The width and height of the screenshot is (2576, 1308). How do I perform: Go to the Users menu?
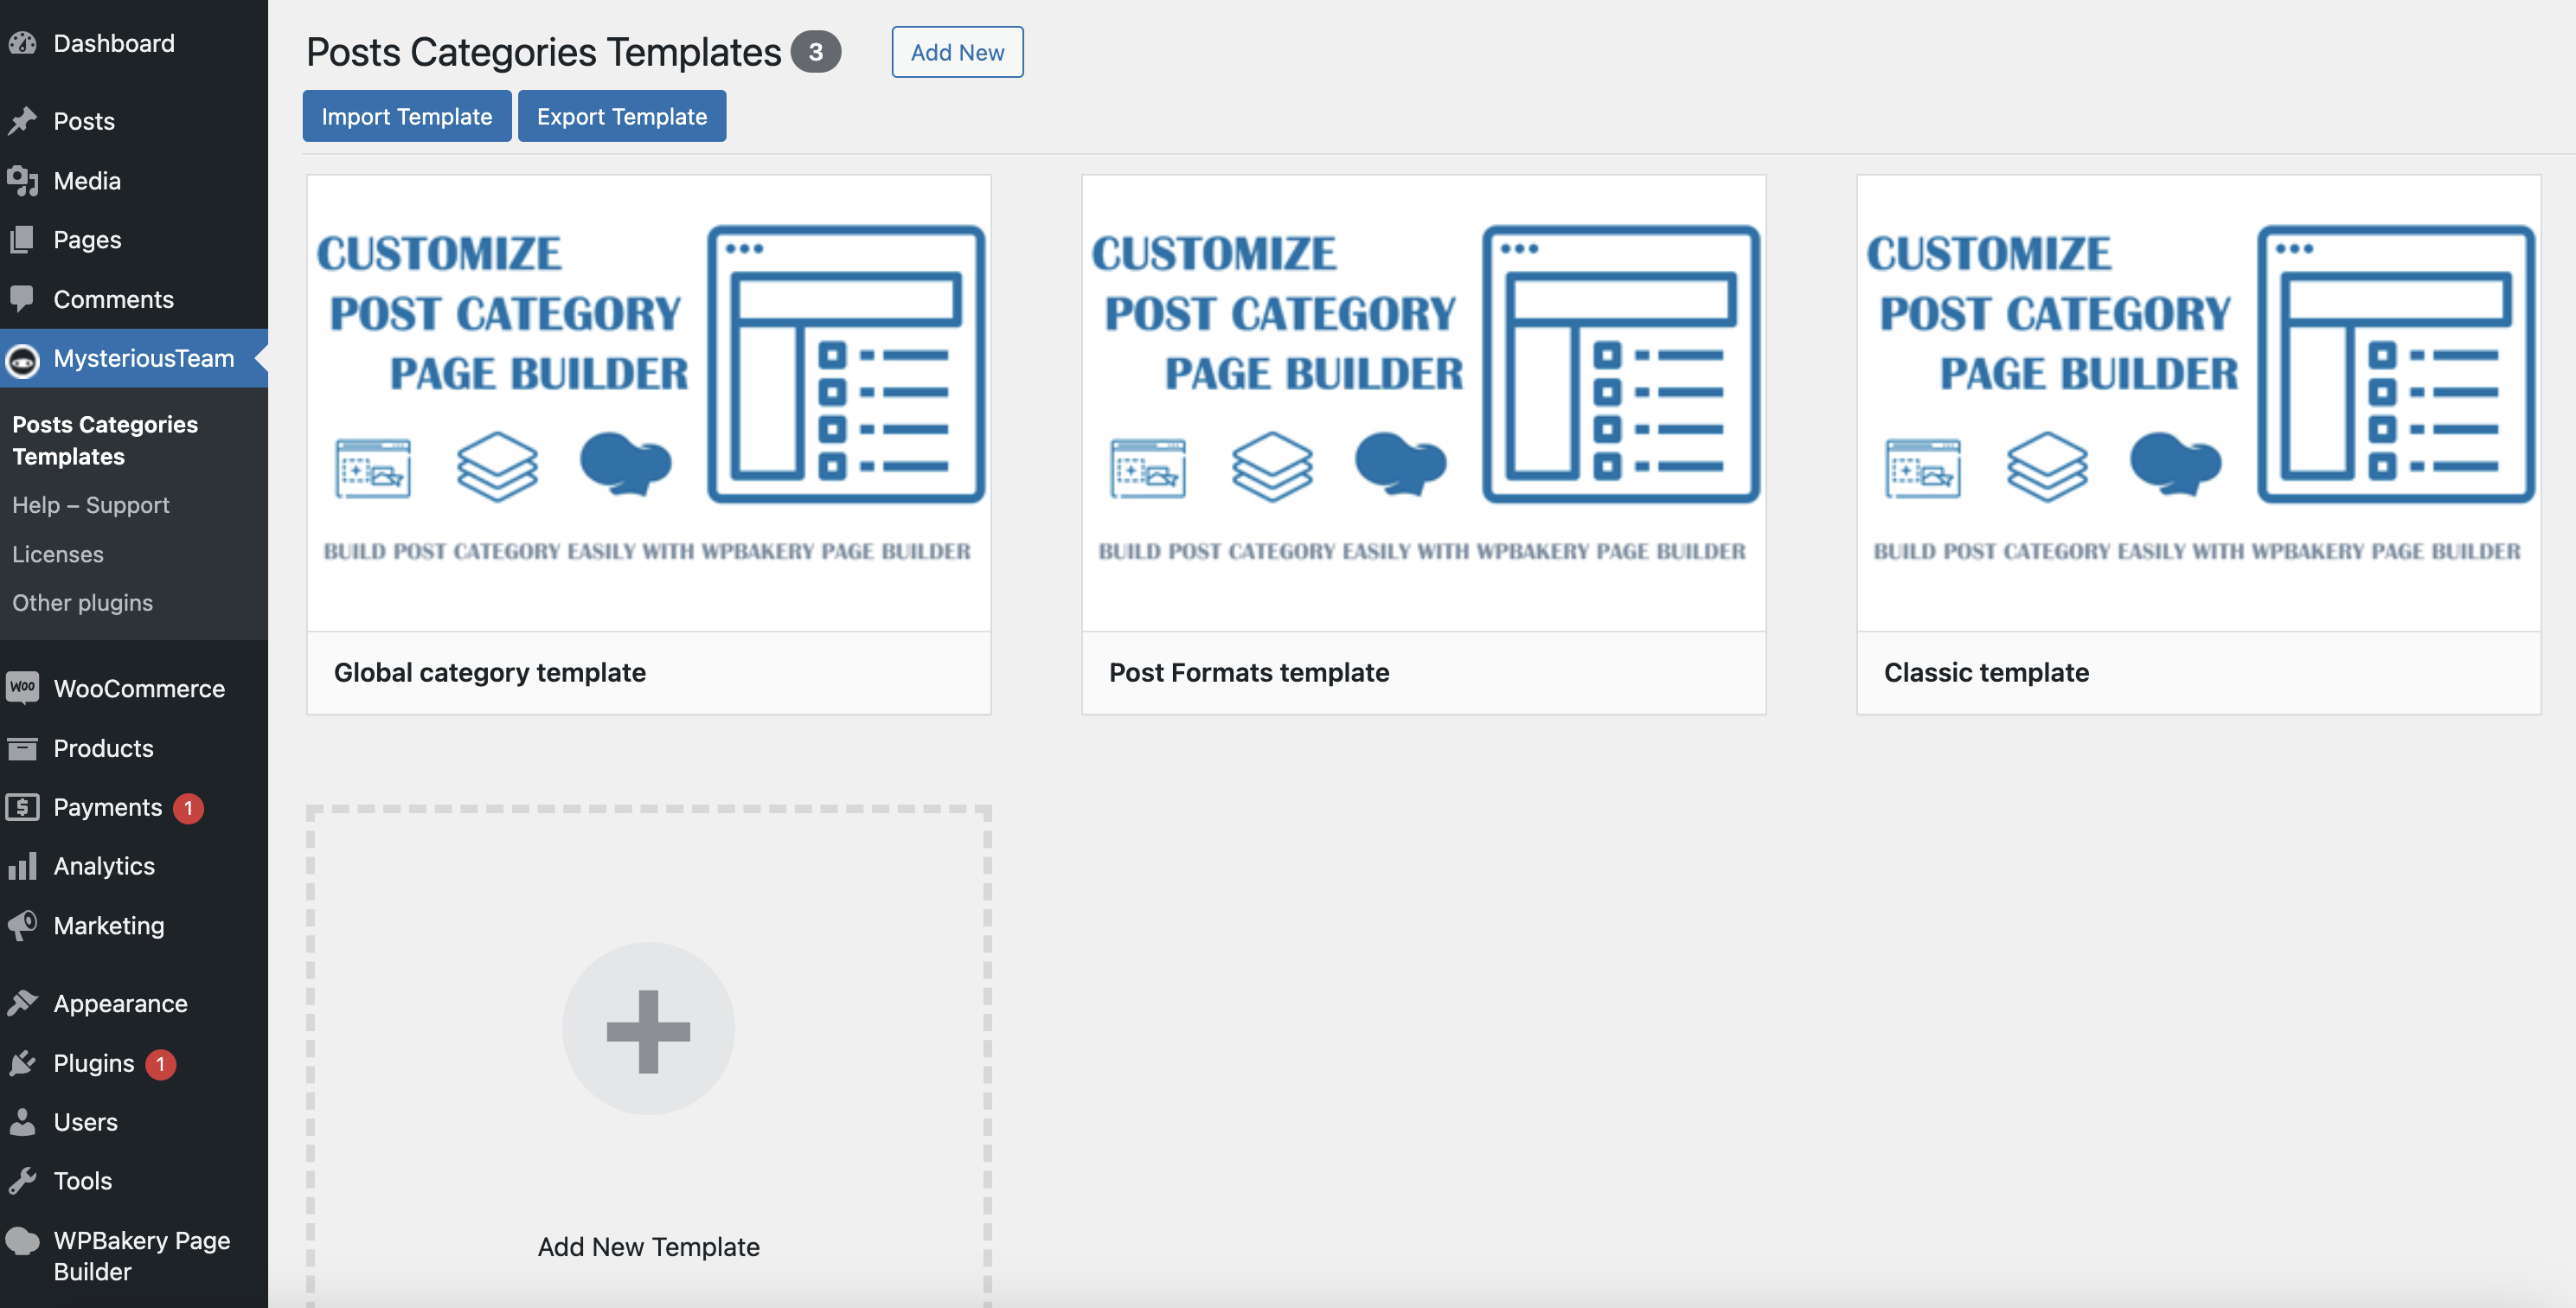click(85, 1122)
